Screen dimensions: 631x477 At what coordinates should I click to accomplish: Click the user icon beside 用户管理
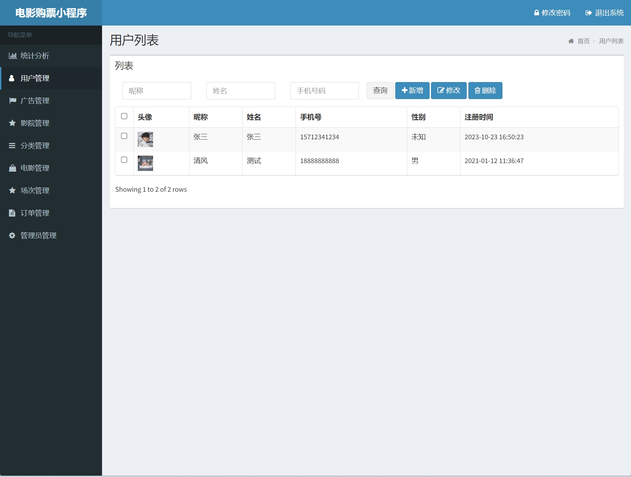pyautogui.click(x=12, y=78)
